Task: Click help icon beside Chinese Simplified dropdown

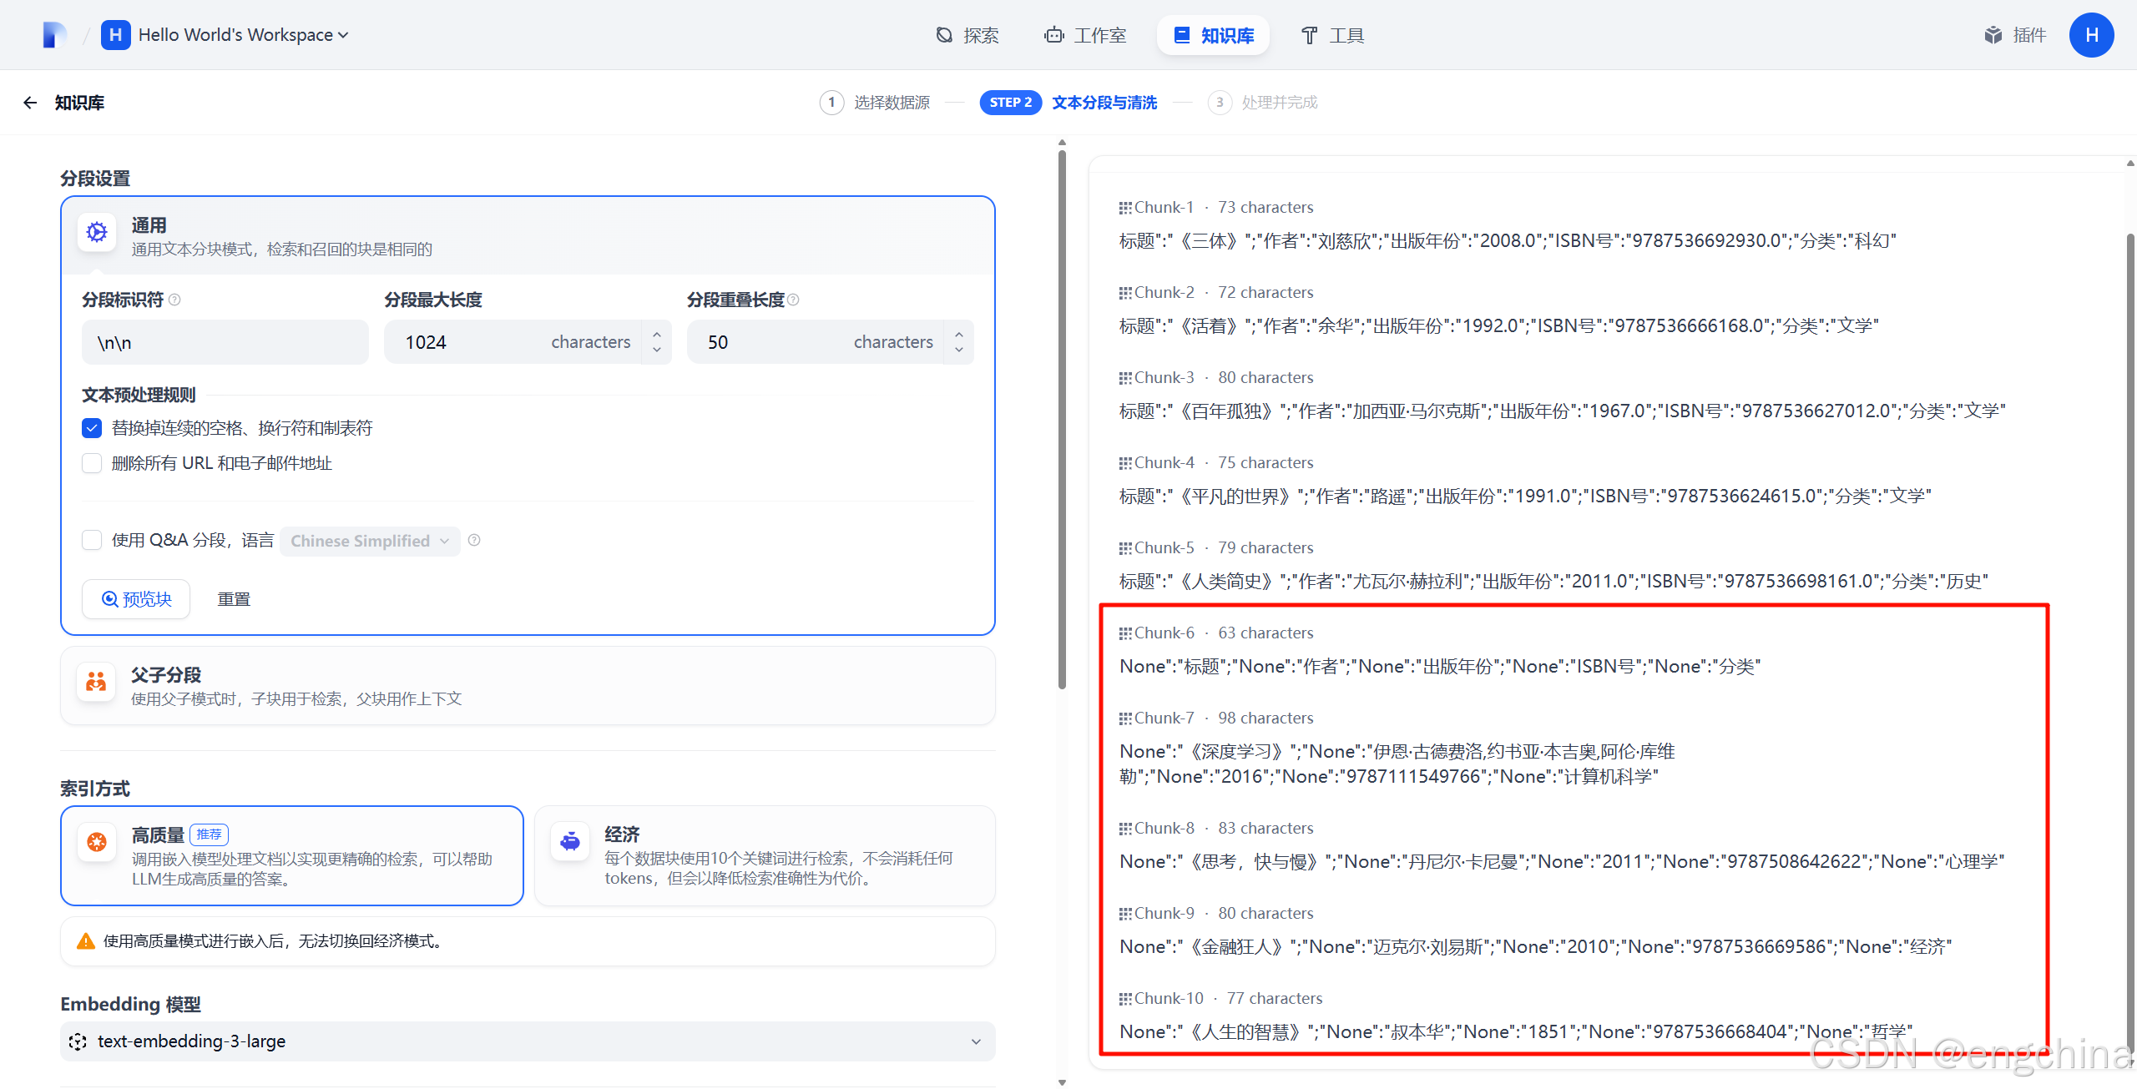Action: pos(474,540)
